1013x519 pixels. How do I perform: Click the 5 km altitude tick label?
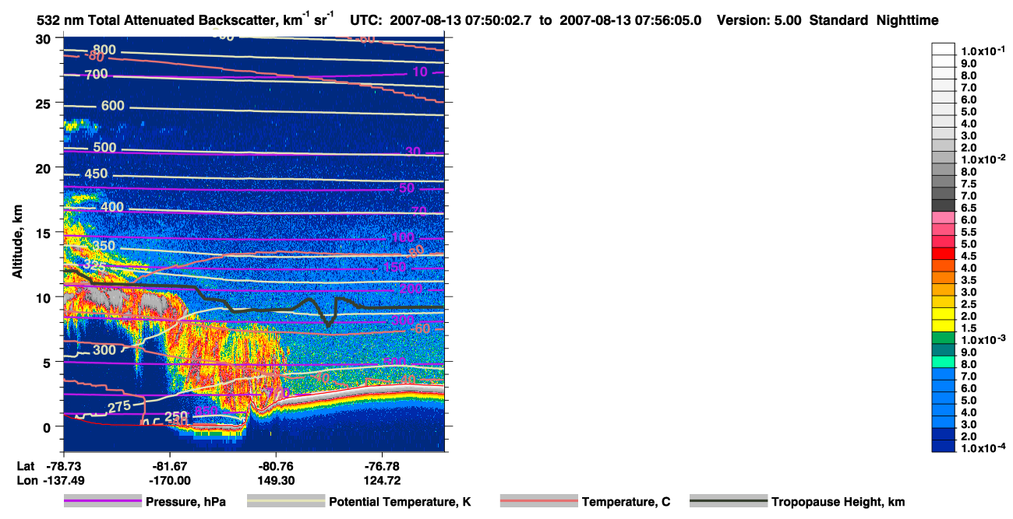coord(48,362)
